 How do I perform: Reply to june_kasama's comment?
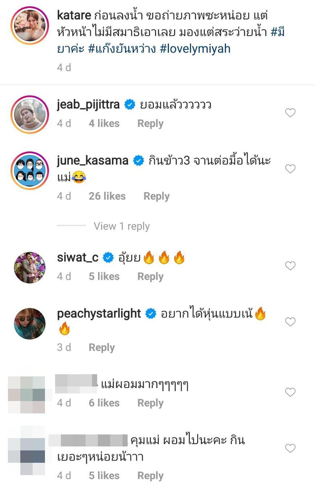point(157,196)
